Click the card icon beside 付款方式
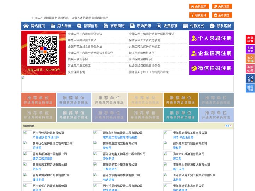This screenshot has height=191, width=255. [x=185, y=26]
